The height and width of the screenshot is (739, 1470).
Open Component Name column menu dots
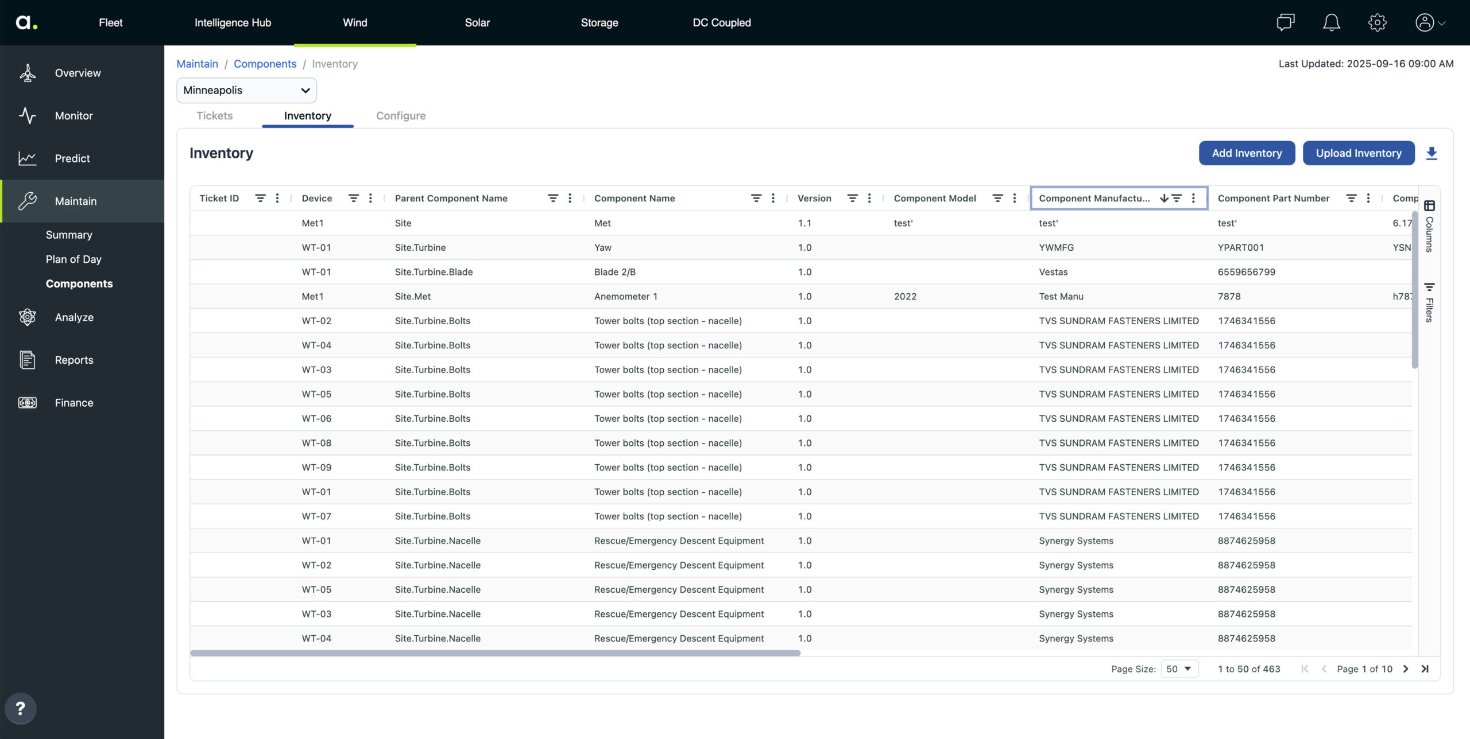coord(773,198)
